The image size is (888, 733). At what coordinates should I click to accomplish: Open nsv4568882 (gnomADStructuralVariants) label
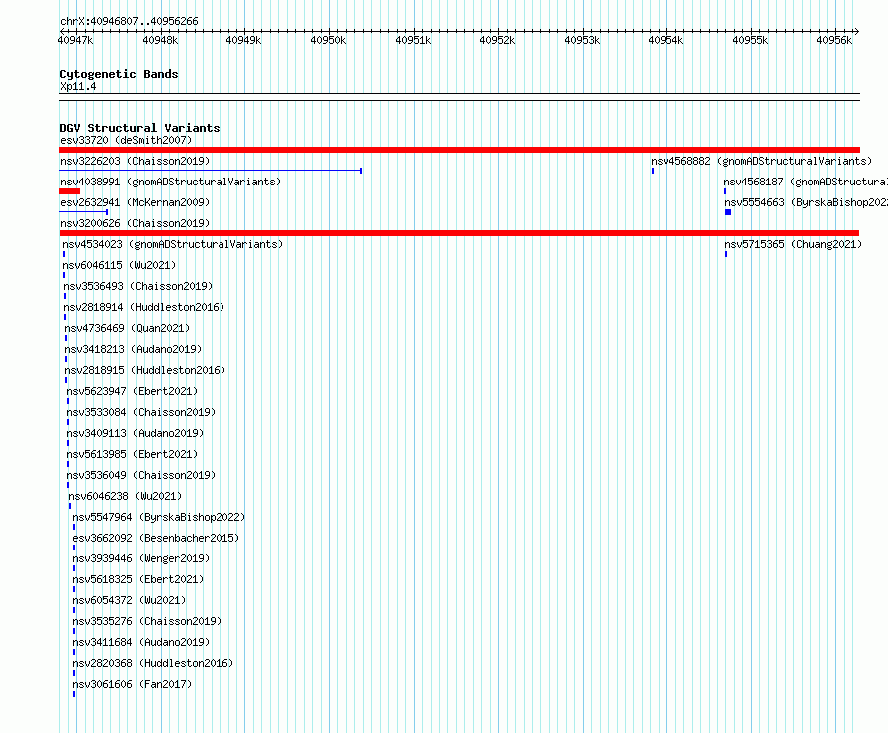point(761,161)
